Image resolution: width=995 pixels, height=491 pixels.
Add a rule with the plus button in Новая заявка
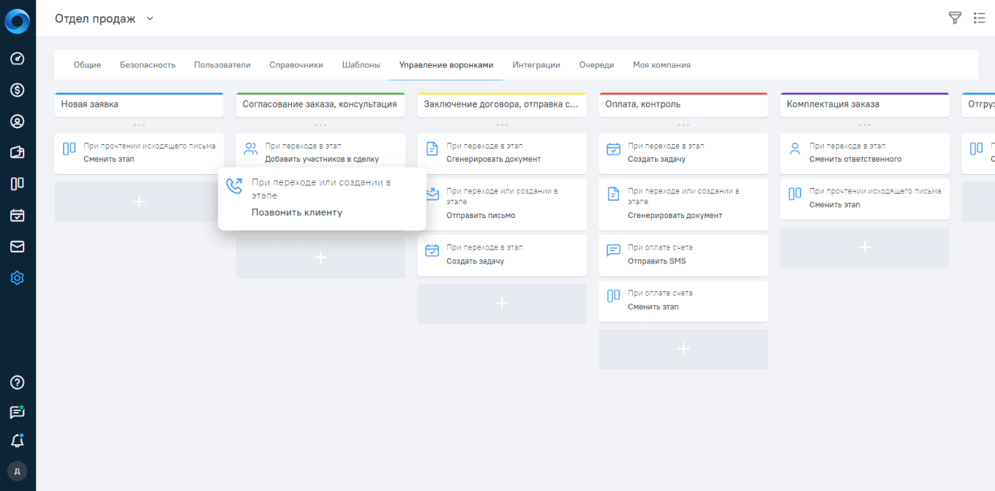coord(139,201)
